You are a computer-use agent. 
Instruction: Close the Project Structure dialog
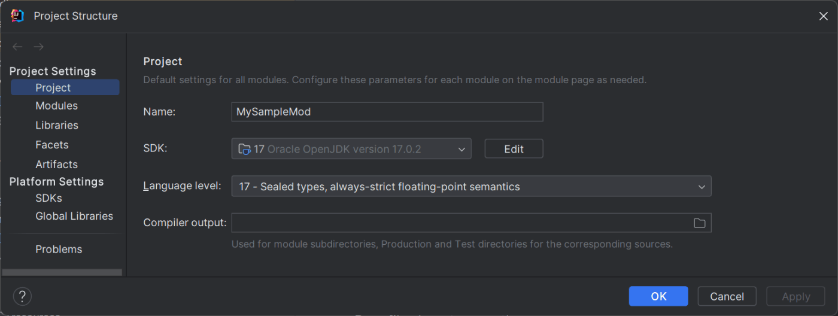click(823, 16)
